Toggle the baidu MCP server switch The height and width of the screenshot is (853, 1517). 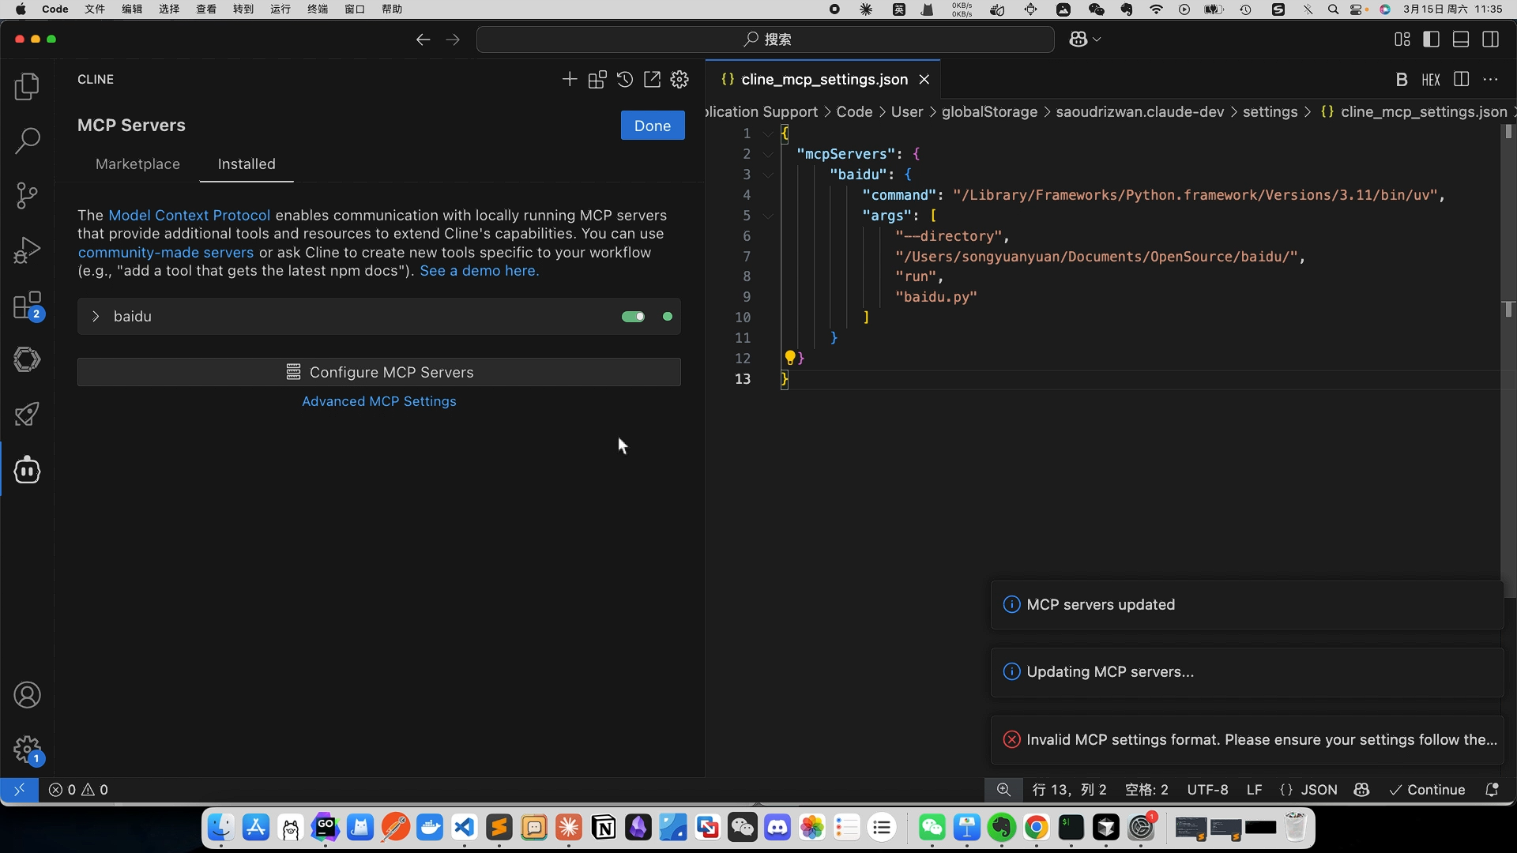click(x=633, y=317)
